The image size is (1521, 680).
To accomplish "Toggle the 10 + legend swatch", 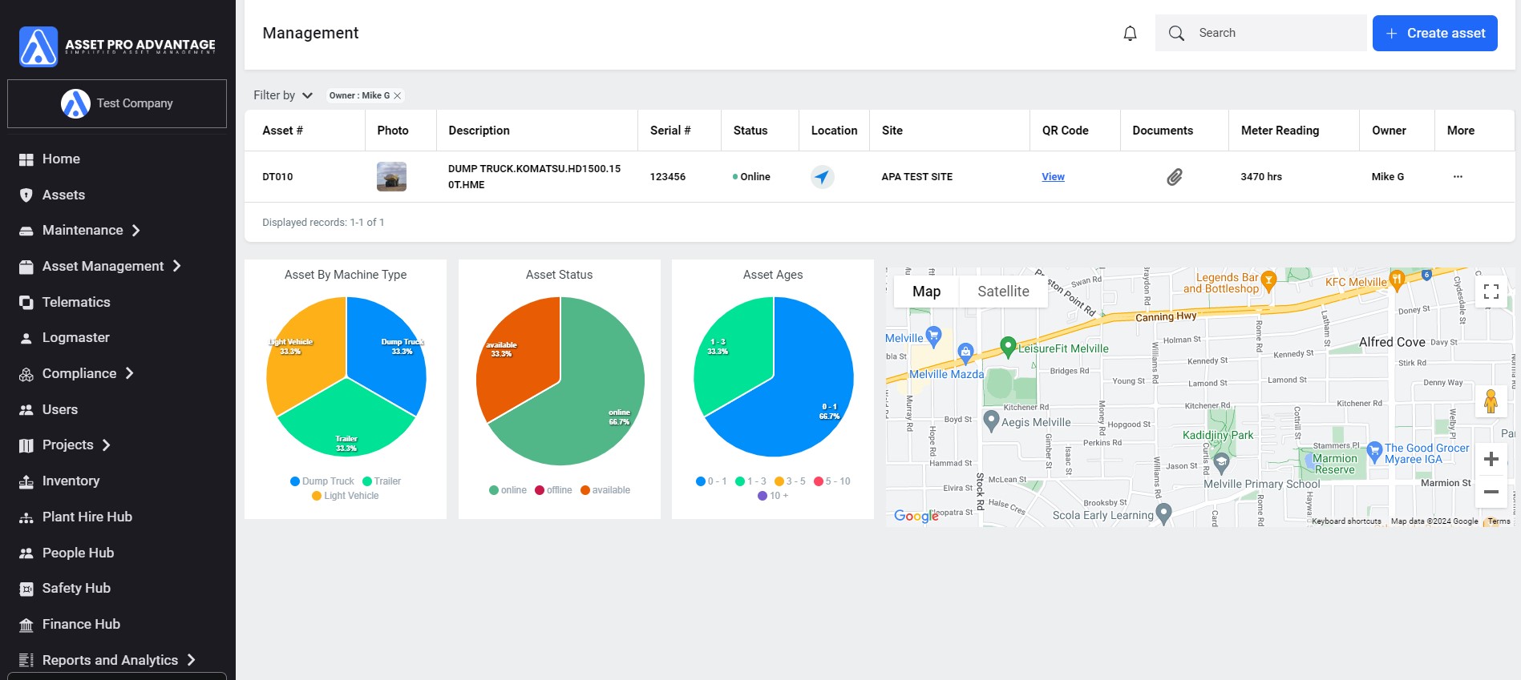I will [x=763, y=496].
